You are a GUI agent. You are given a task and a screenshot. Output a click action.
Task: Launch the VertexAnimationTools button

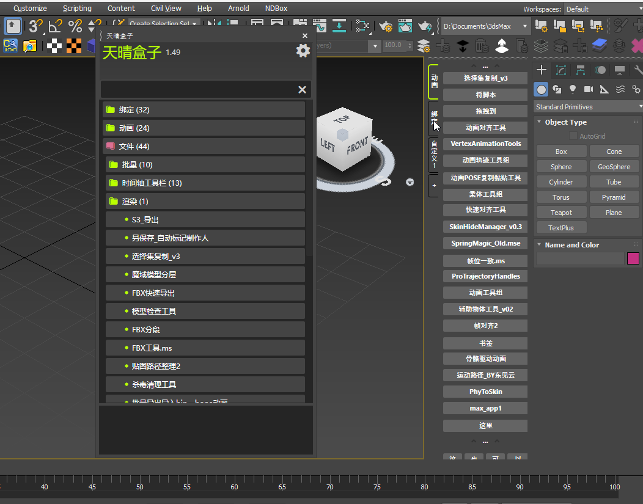coord(485,144)
